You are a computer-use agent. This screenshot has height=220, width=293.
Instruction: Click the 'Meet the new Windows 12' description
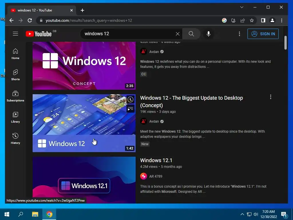click(x=203, y=134)
